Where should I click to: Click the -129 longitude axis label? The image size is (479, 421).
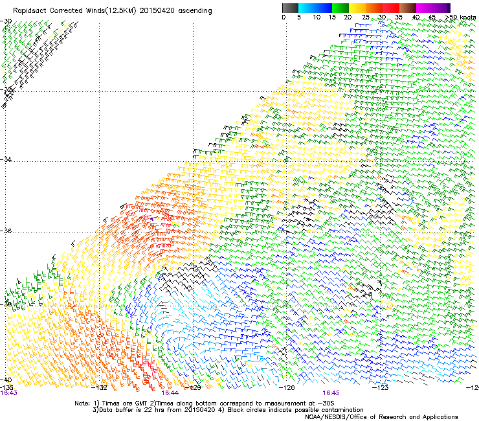[x=194, y=387]
